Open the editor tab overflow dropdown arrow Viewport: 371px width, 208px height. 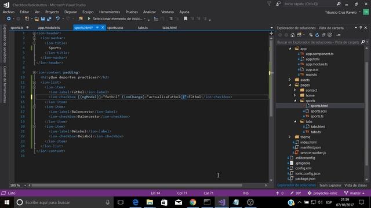(x=271, y=28)
